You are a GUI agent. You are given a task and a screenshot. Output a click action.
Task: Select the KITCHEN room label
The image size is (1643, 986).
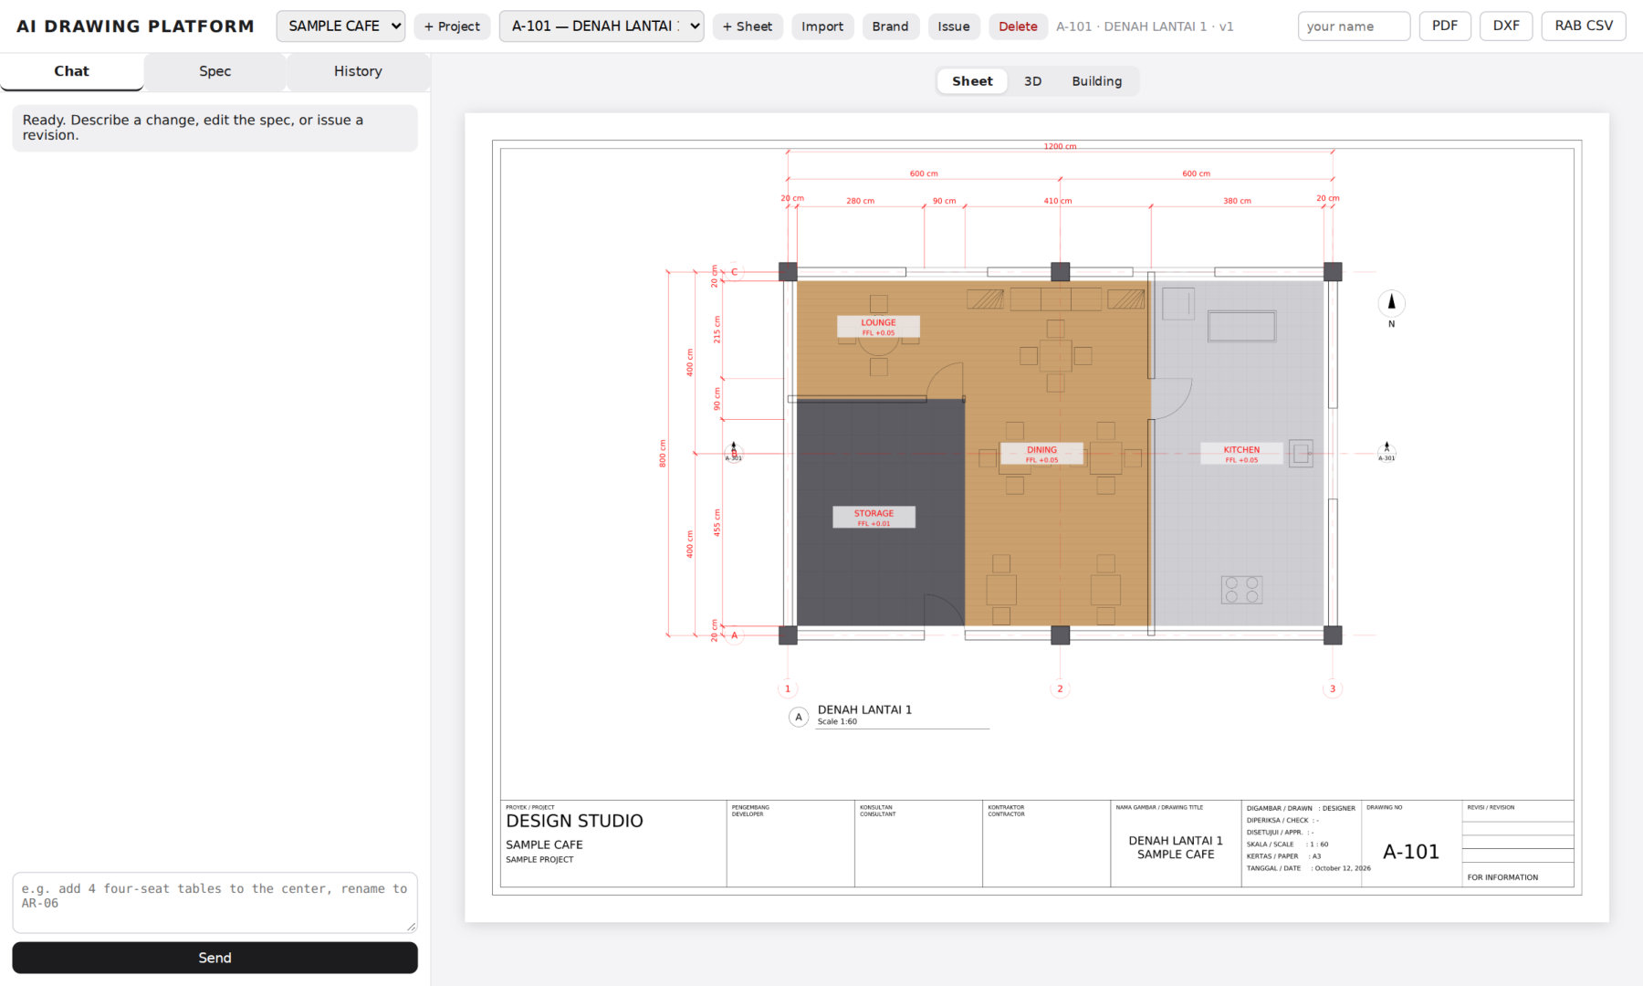[x=1241, y=454]
